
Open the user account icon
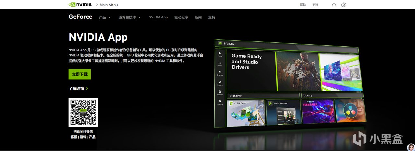pos(344,5)
